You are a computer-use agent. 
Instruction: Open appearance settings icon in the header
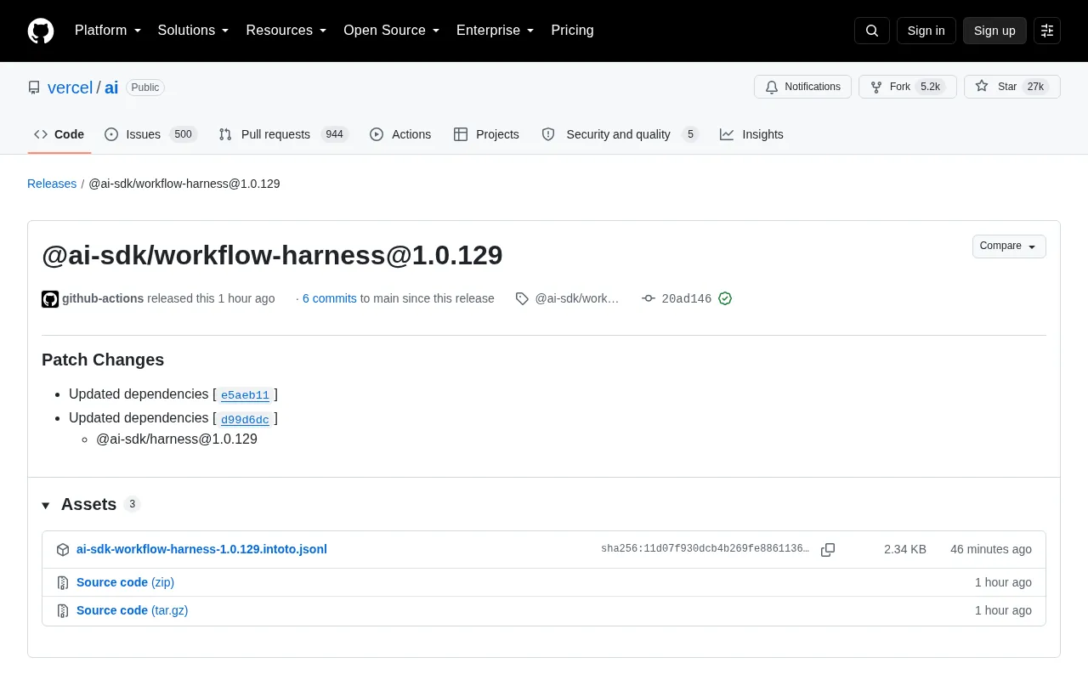(x=1047, y=31)
